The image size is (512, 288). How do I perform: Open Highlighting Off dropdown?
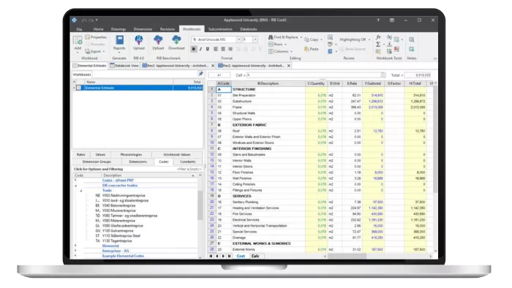pos(355,39)
